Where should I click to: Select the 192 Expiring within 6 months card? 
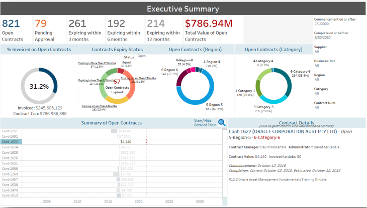pyautogui.click(x=125, y=30)
